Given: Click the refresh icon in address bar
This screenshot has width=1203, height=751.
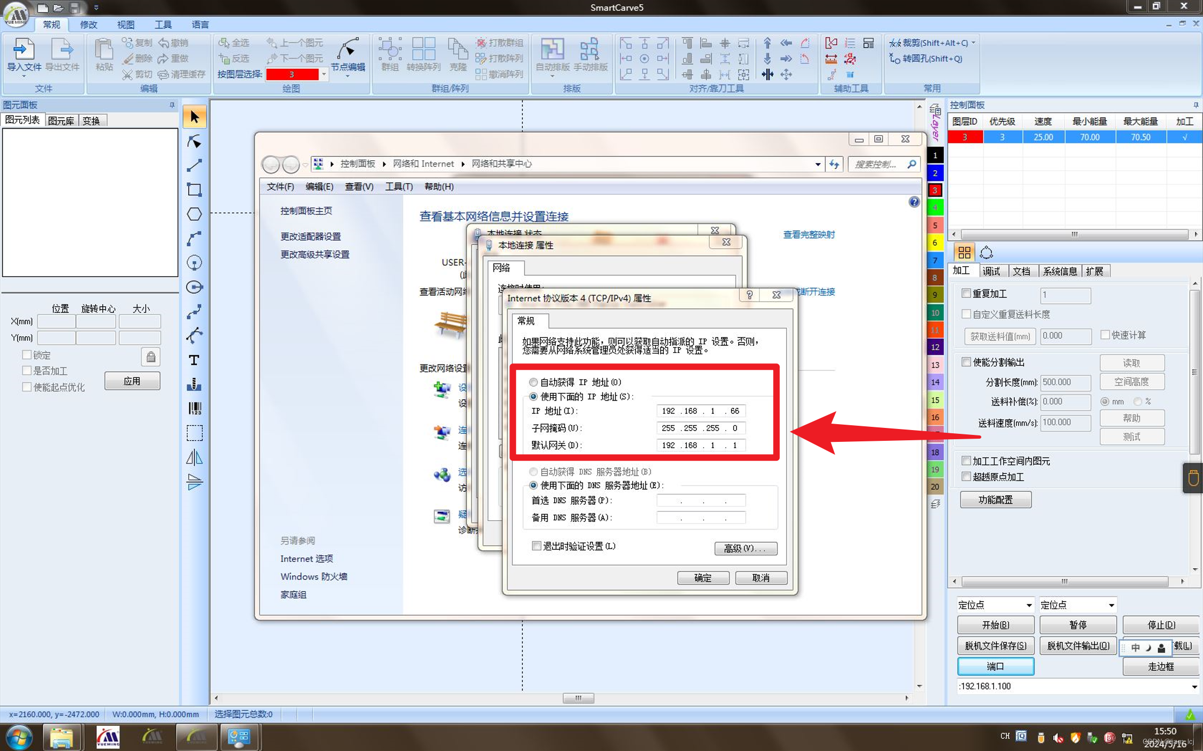Looking at the screenshot, I should coord(834,164).
